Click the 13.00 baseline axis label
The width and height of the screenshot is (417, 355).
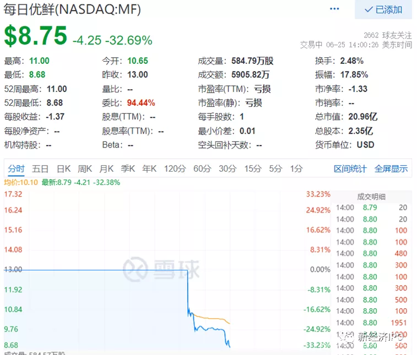(x=13, y=270)
